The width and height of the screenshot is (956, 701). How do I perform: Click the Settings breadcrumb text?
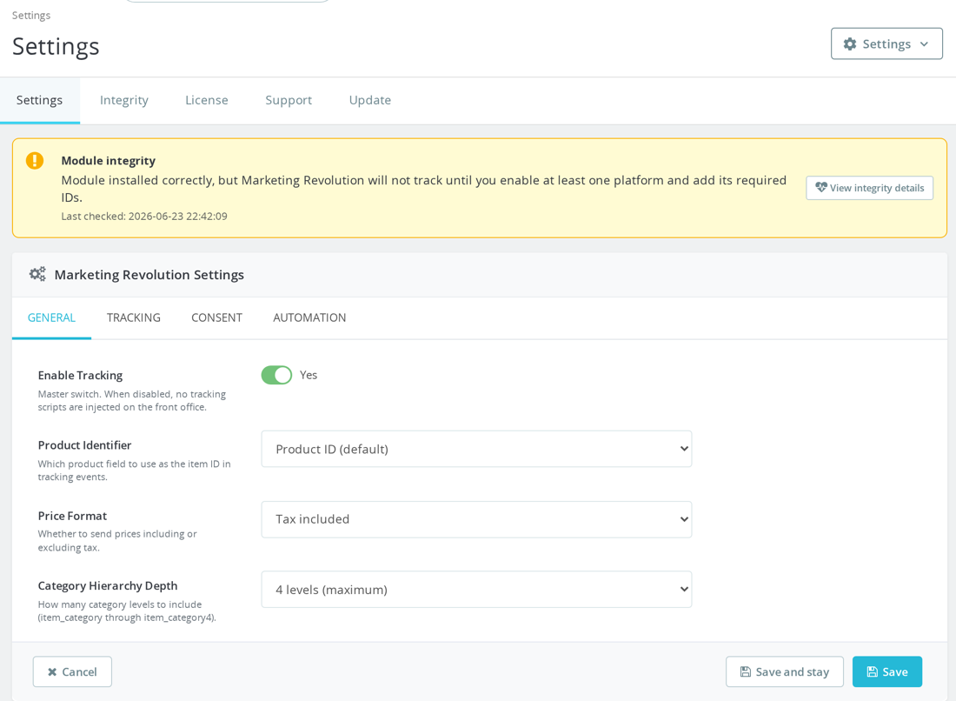pos(31,16)
